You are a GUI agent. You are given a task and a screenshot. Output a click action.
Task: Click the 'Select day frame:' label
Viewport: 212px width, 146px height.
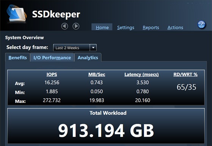(x=27, y=47)
